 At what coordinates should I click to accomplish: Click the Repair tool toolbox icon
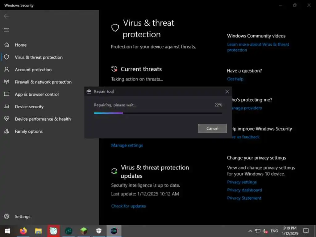89,91
